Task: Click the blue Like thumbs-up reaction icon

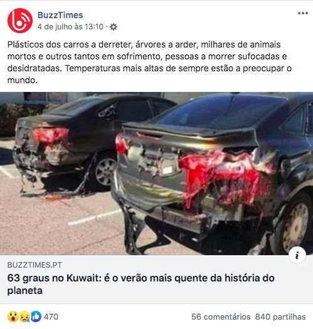Action: coord(36,316)
